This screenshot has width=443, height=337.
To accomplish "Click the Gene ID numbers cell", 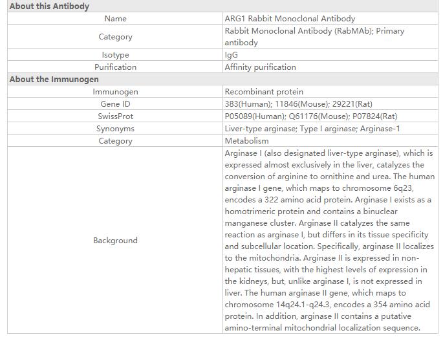I will pyautogui.click(x=298, y=104).
